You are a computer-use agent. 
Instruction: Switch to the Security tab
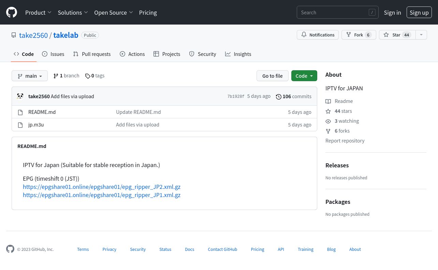pyautogui.click(x=203, y=54)
